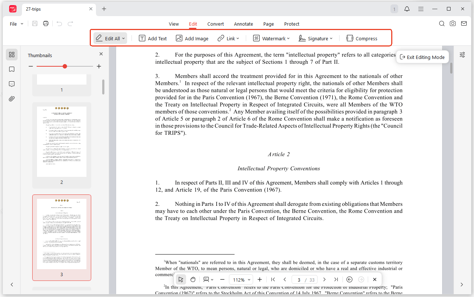Click the Compress button
The height and width of the screenshot is (297, 474).
(x=362, y=38)
